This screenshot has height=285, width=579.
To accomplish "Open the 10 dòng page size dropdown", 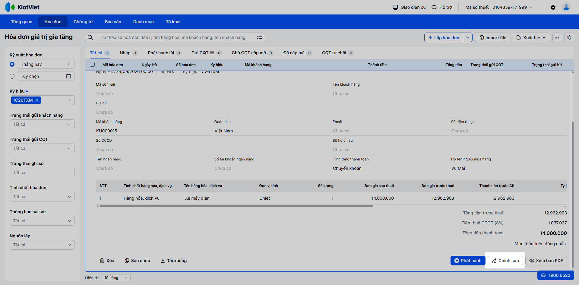I will coord(116,278).
